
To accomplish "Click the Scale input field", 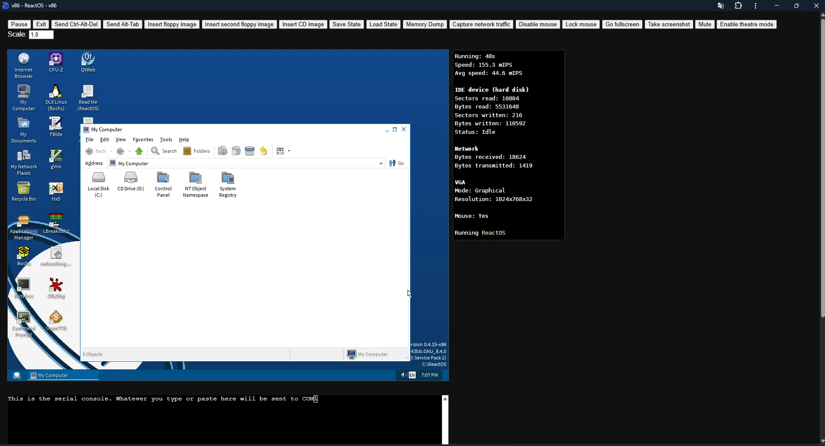I will 41,35.
